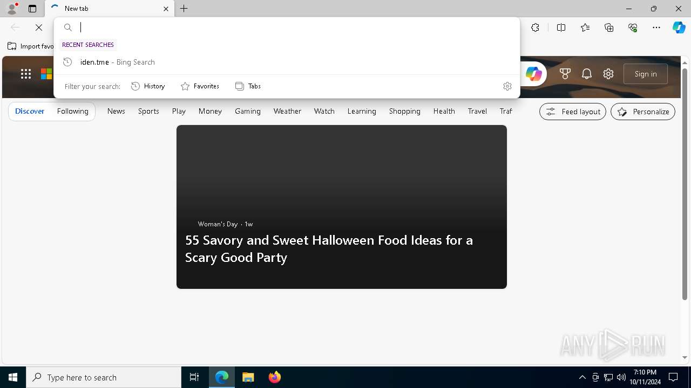This screenshot has width=691, height=388.
Task: Open the notifications bell
Action: 587,74
